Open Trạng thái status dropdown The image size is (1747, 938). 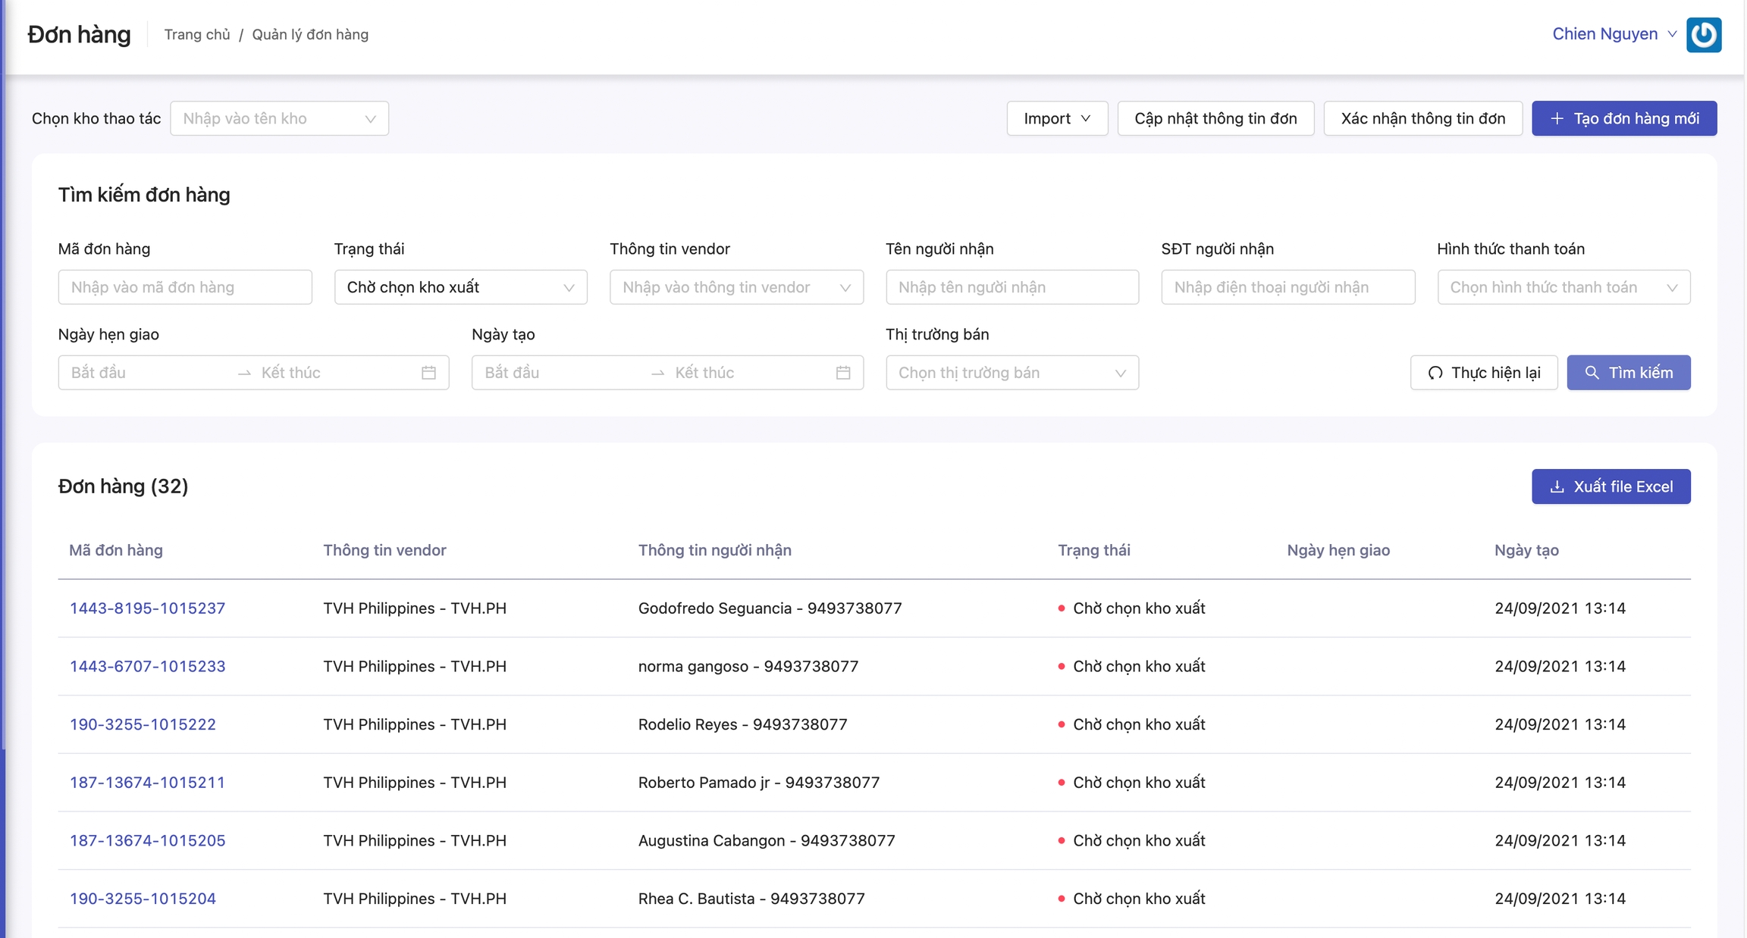(x=460, y=287)
